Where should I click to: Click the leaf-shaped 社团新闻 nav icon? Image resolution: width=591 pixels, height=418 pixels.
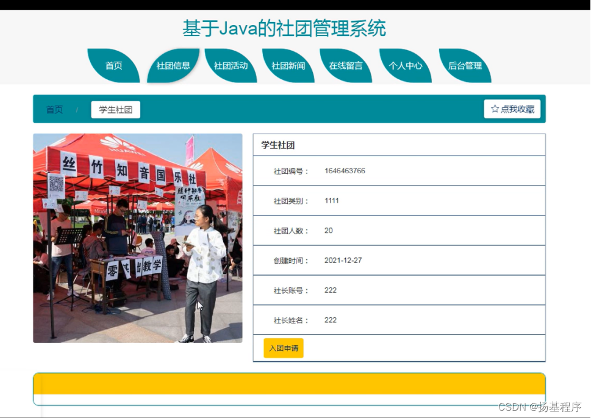(x=287, y=64)
